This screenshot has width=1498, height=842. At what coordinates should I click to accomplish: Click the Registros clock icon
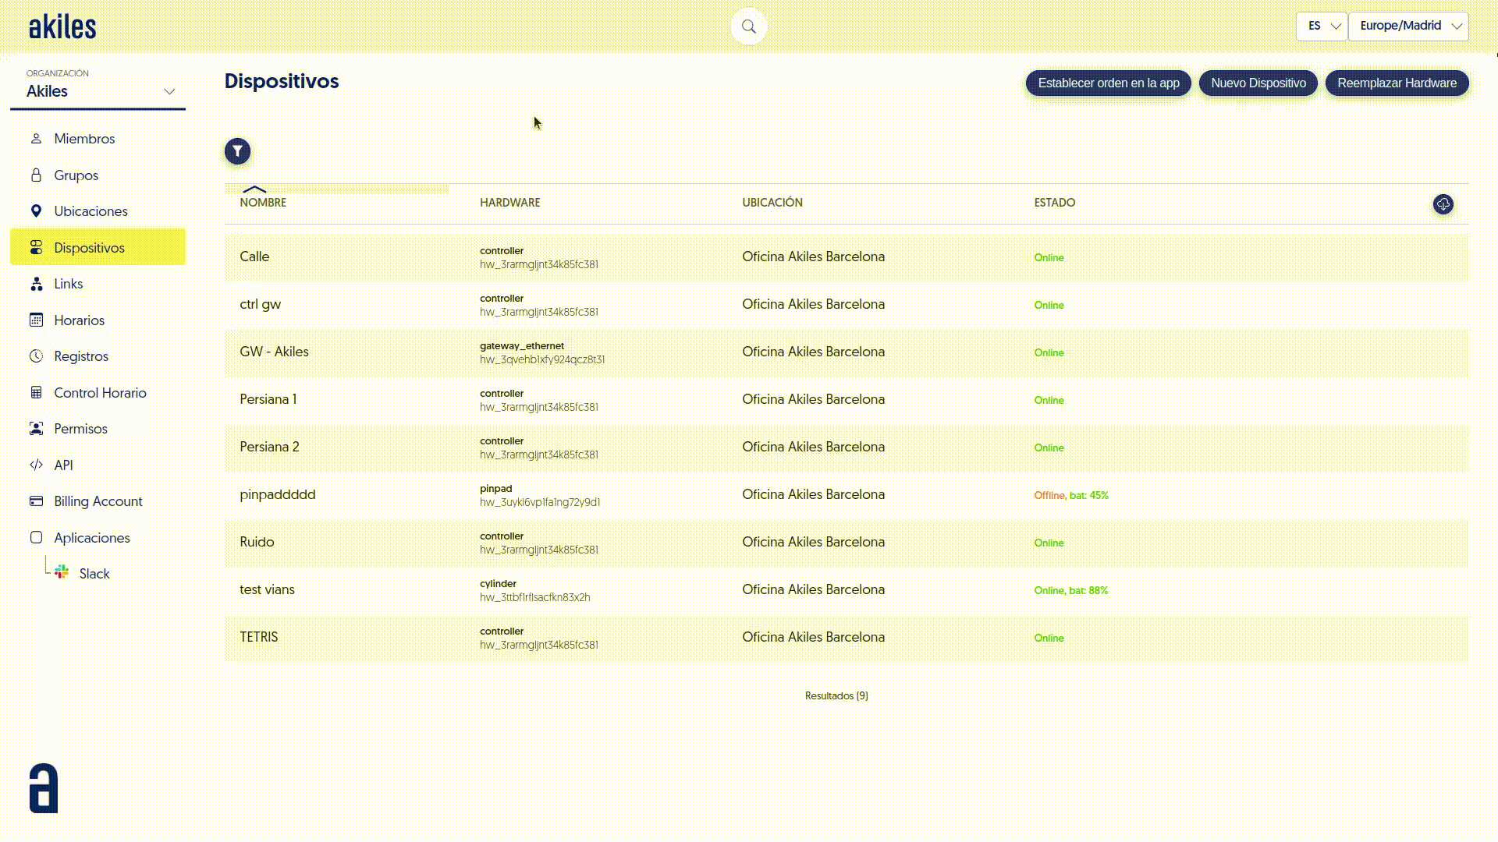36,356
